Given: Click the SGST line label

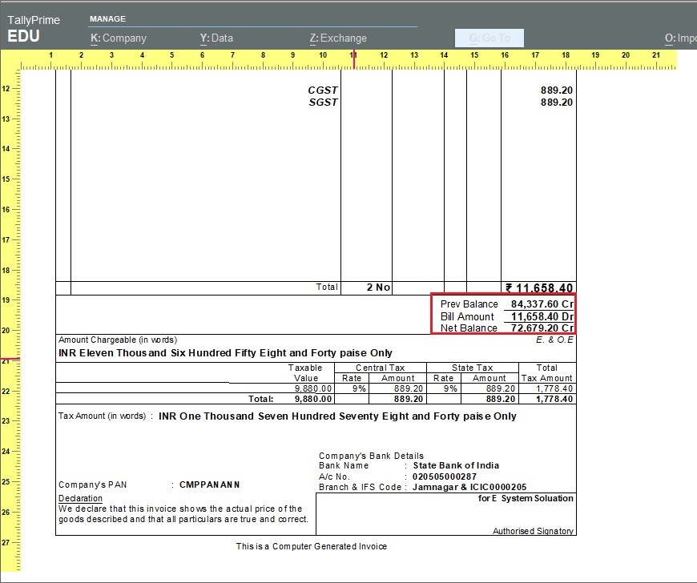Looking at the screenshot, I should click(x=323, y=103).
